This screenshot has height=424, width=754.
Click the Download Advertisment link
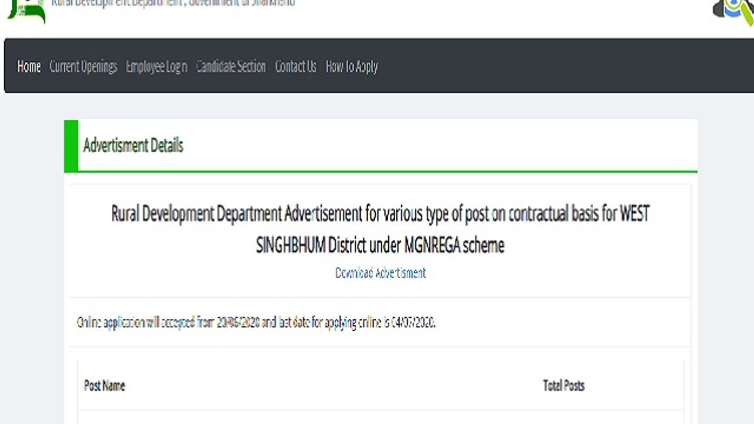[381, 273]
